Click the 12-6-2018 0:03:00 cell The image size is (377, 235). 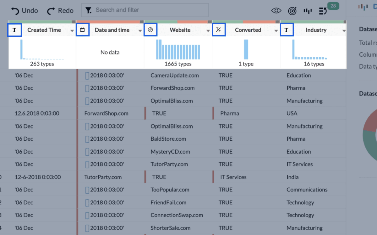[38, 177]
